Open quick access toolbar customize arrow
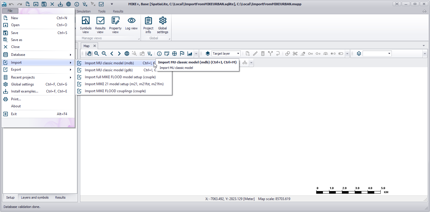 112,4
